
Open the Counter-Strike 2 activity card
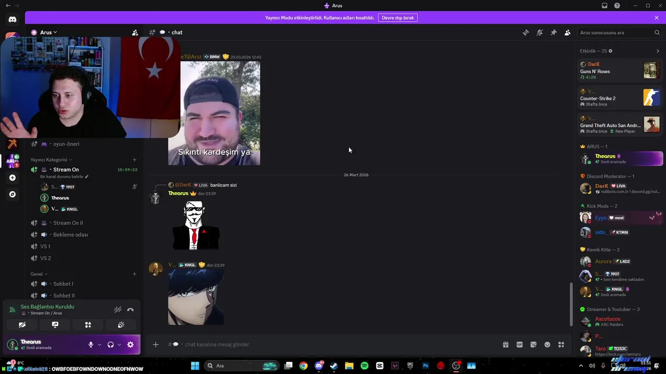[620, 98]
